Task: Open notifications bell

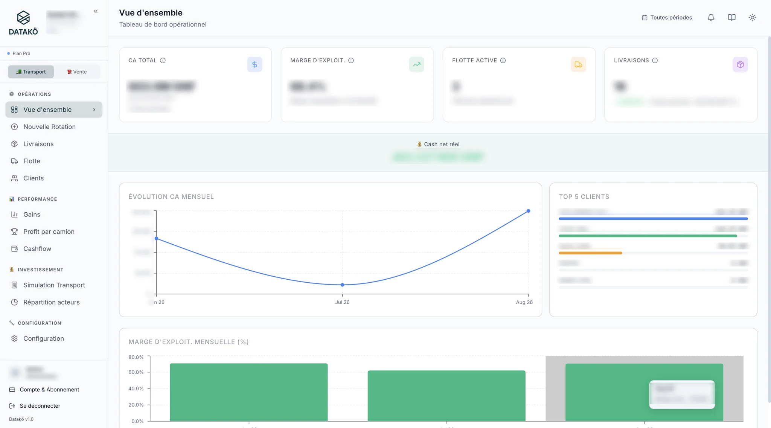Action: click(711, 17)
